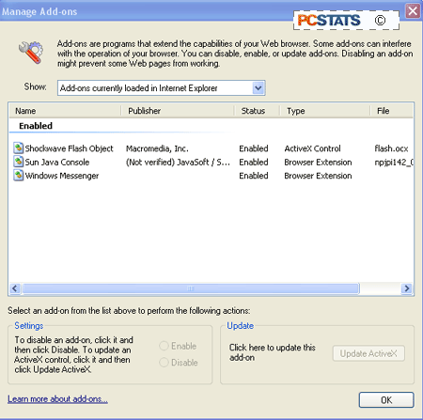Click the Sun Java Console add-on icon

click(x=19, y=162)
